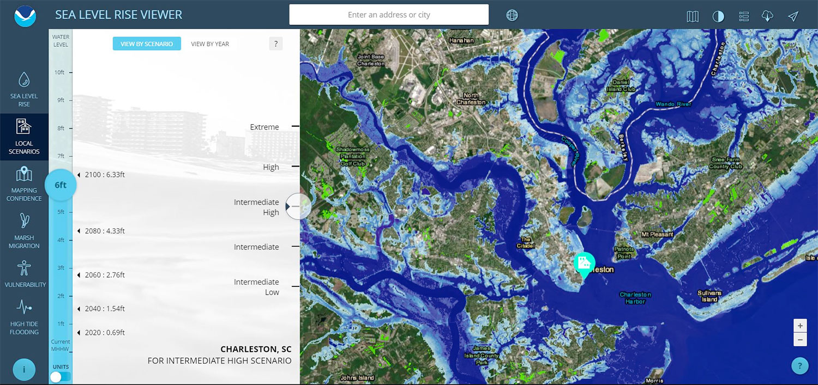
Task: Click the 6ft water level slider handle
Action: pos(60,185)
